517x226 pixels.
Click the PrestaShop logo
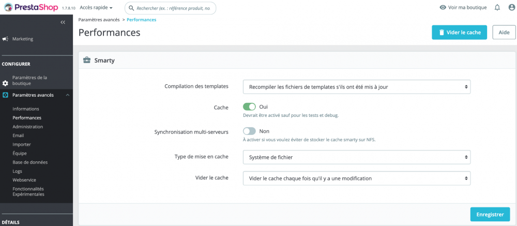pos(30,8)
